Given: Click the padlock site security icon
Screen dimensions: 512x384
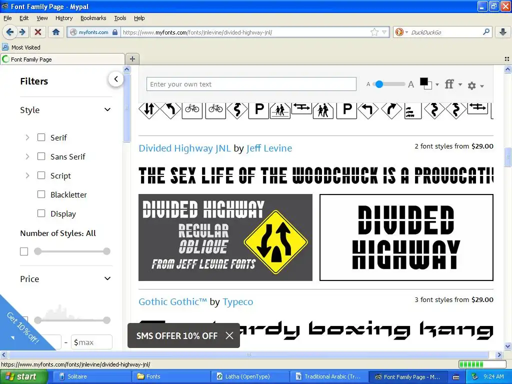Looking at the screenshot, I should (x=115, y=32).
